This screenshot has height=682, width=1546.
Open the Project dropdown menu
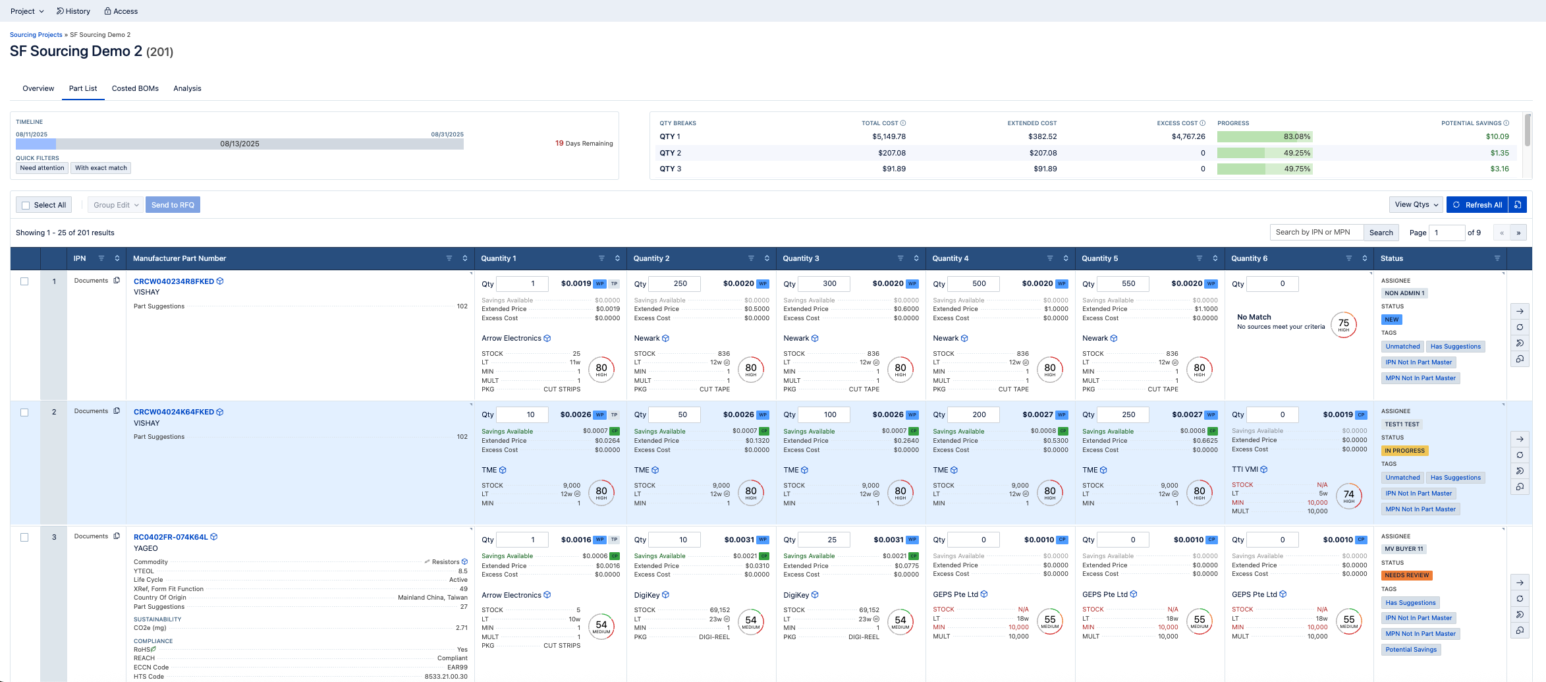point(27,11)
